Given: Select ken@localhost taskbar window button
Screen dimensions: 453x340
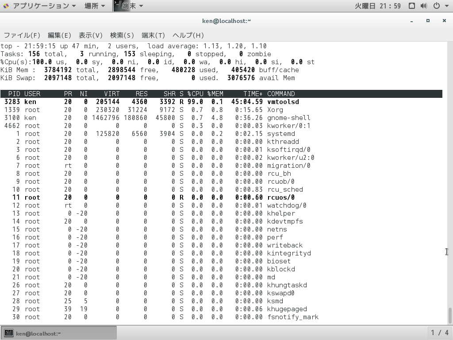Looking at the screenshot, I should (x=59, y=333).
